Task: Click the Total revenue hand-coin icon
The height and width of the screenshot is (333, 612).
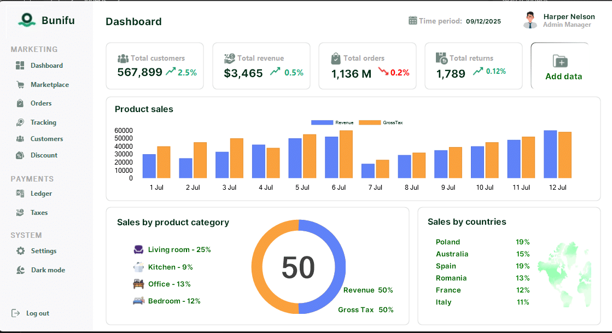Action: pyautogui.click(x=230, y=59)
